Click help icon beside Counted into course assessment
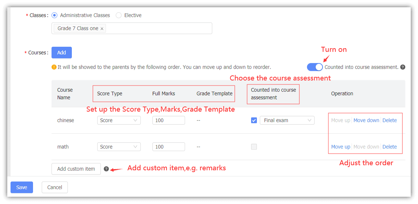 [402, 67]
